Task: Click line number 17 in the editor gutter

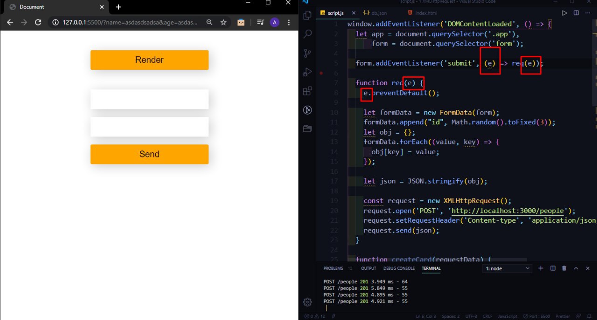Action: 334,181
